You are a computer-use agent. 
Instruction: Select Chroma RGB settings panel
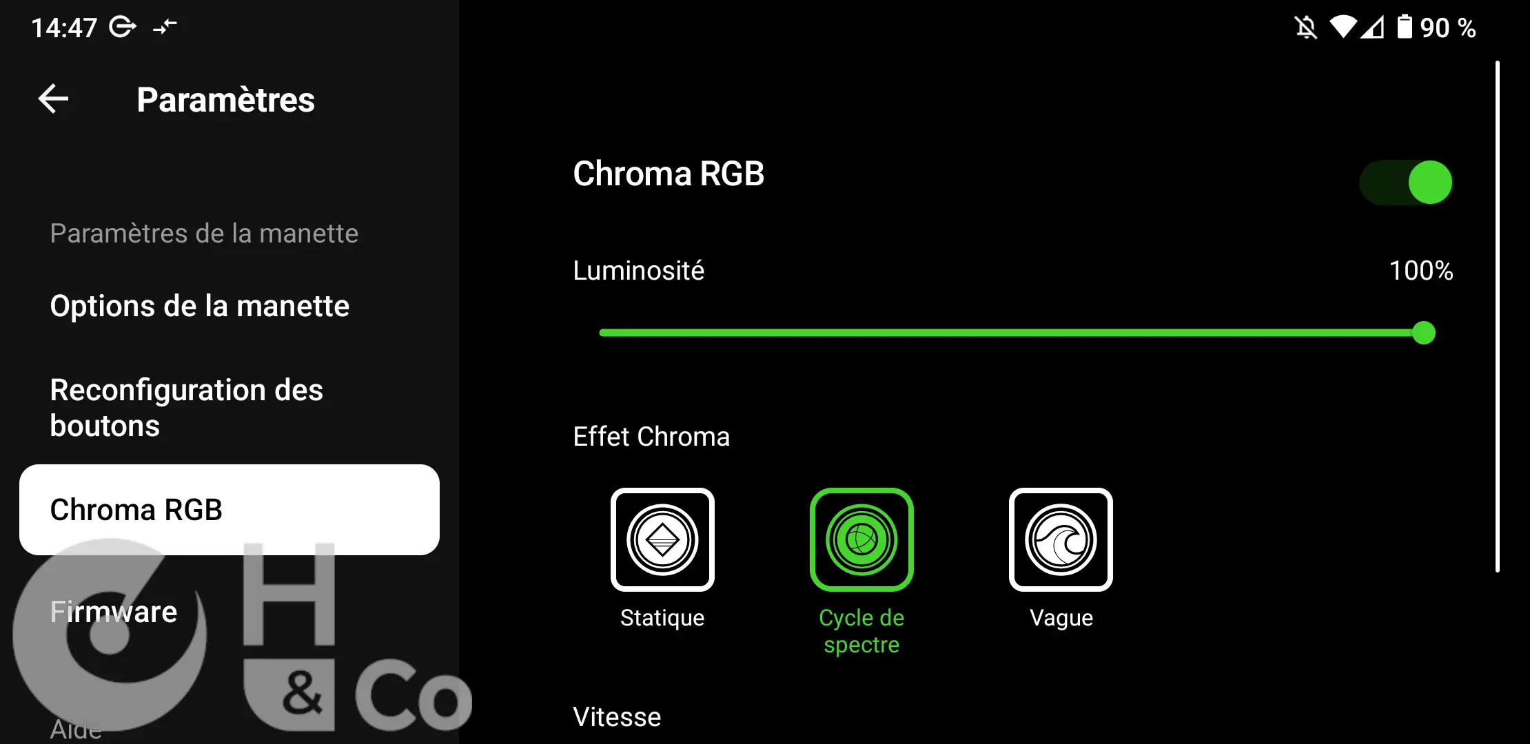click(229, 509)
